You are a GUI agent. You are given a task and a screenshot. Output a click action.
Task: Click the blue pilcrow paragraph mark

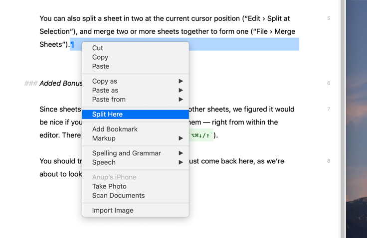click(x=72, y=44)
